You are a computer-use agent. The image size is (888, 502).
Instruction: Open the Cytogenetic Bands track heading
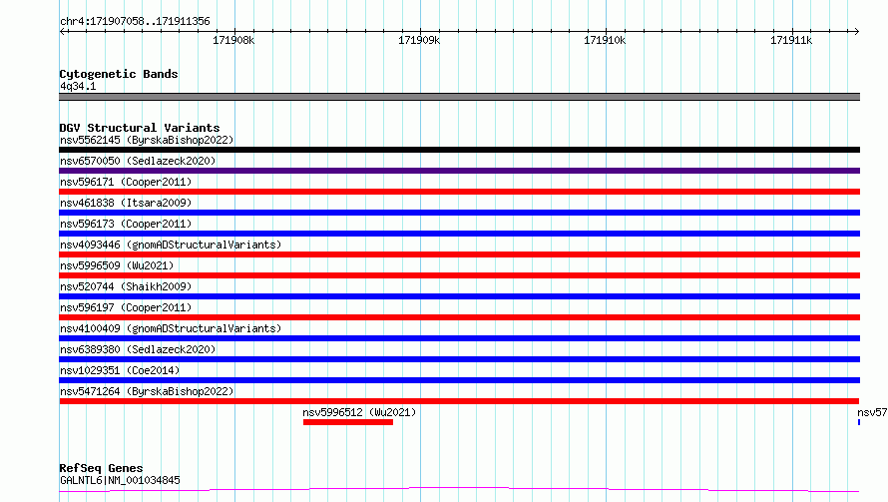(119, 74)
